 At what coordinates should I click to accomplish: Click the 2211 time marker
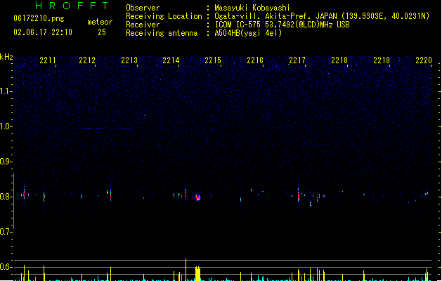48,60
